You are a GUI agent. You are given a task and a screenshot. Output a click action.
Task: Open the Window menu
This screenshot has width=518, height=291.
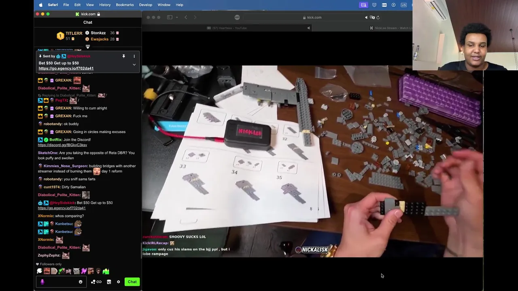click(x=164, y=5)
